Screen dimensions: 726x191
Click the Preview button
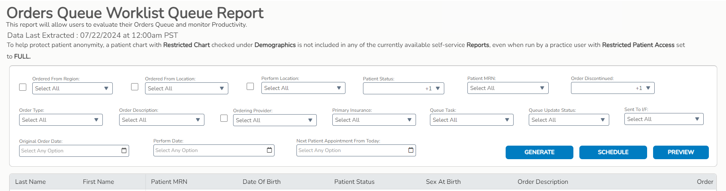(681, 152)
